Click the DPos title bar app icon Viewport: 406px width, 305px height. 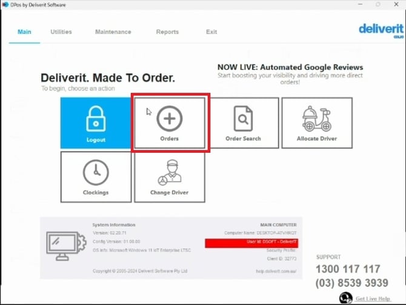[5, 5]
